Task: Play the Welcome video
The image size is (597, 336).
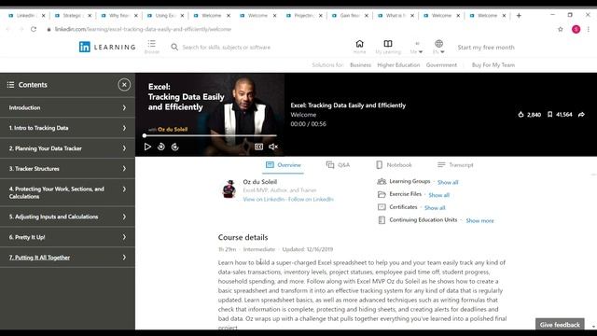Action: 147,147
